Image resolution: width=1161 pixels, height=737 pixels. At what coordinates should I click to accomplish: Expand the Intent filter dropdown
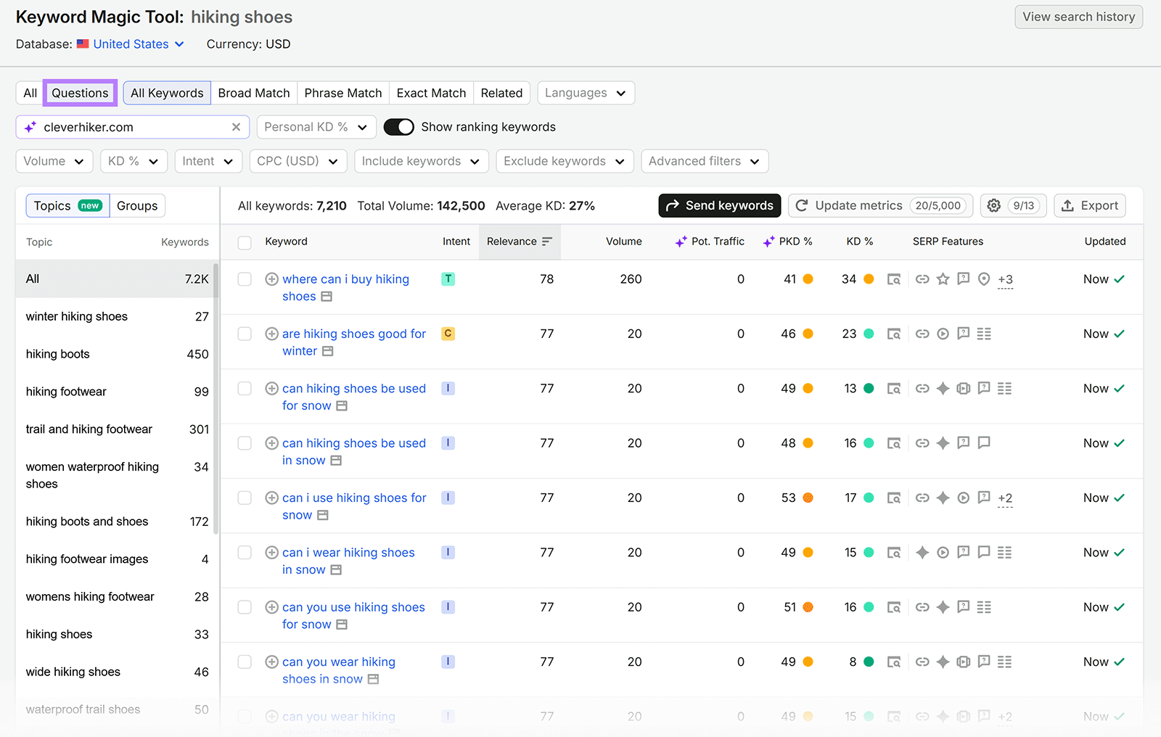(x=208, y=161)
